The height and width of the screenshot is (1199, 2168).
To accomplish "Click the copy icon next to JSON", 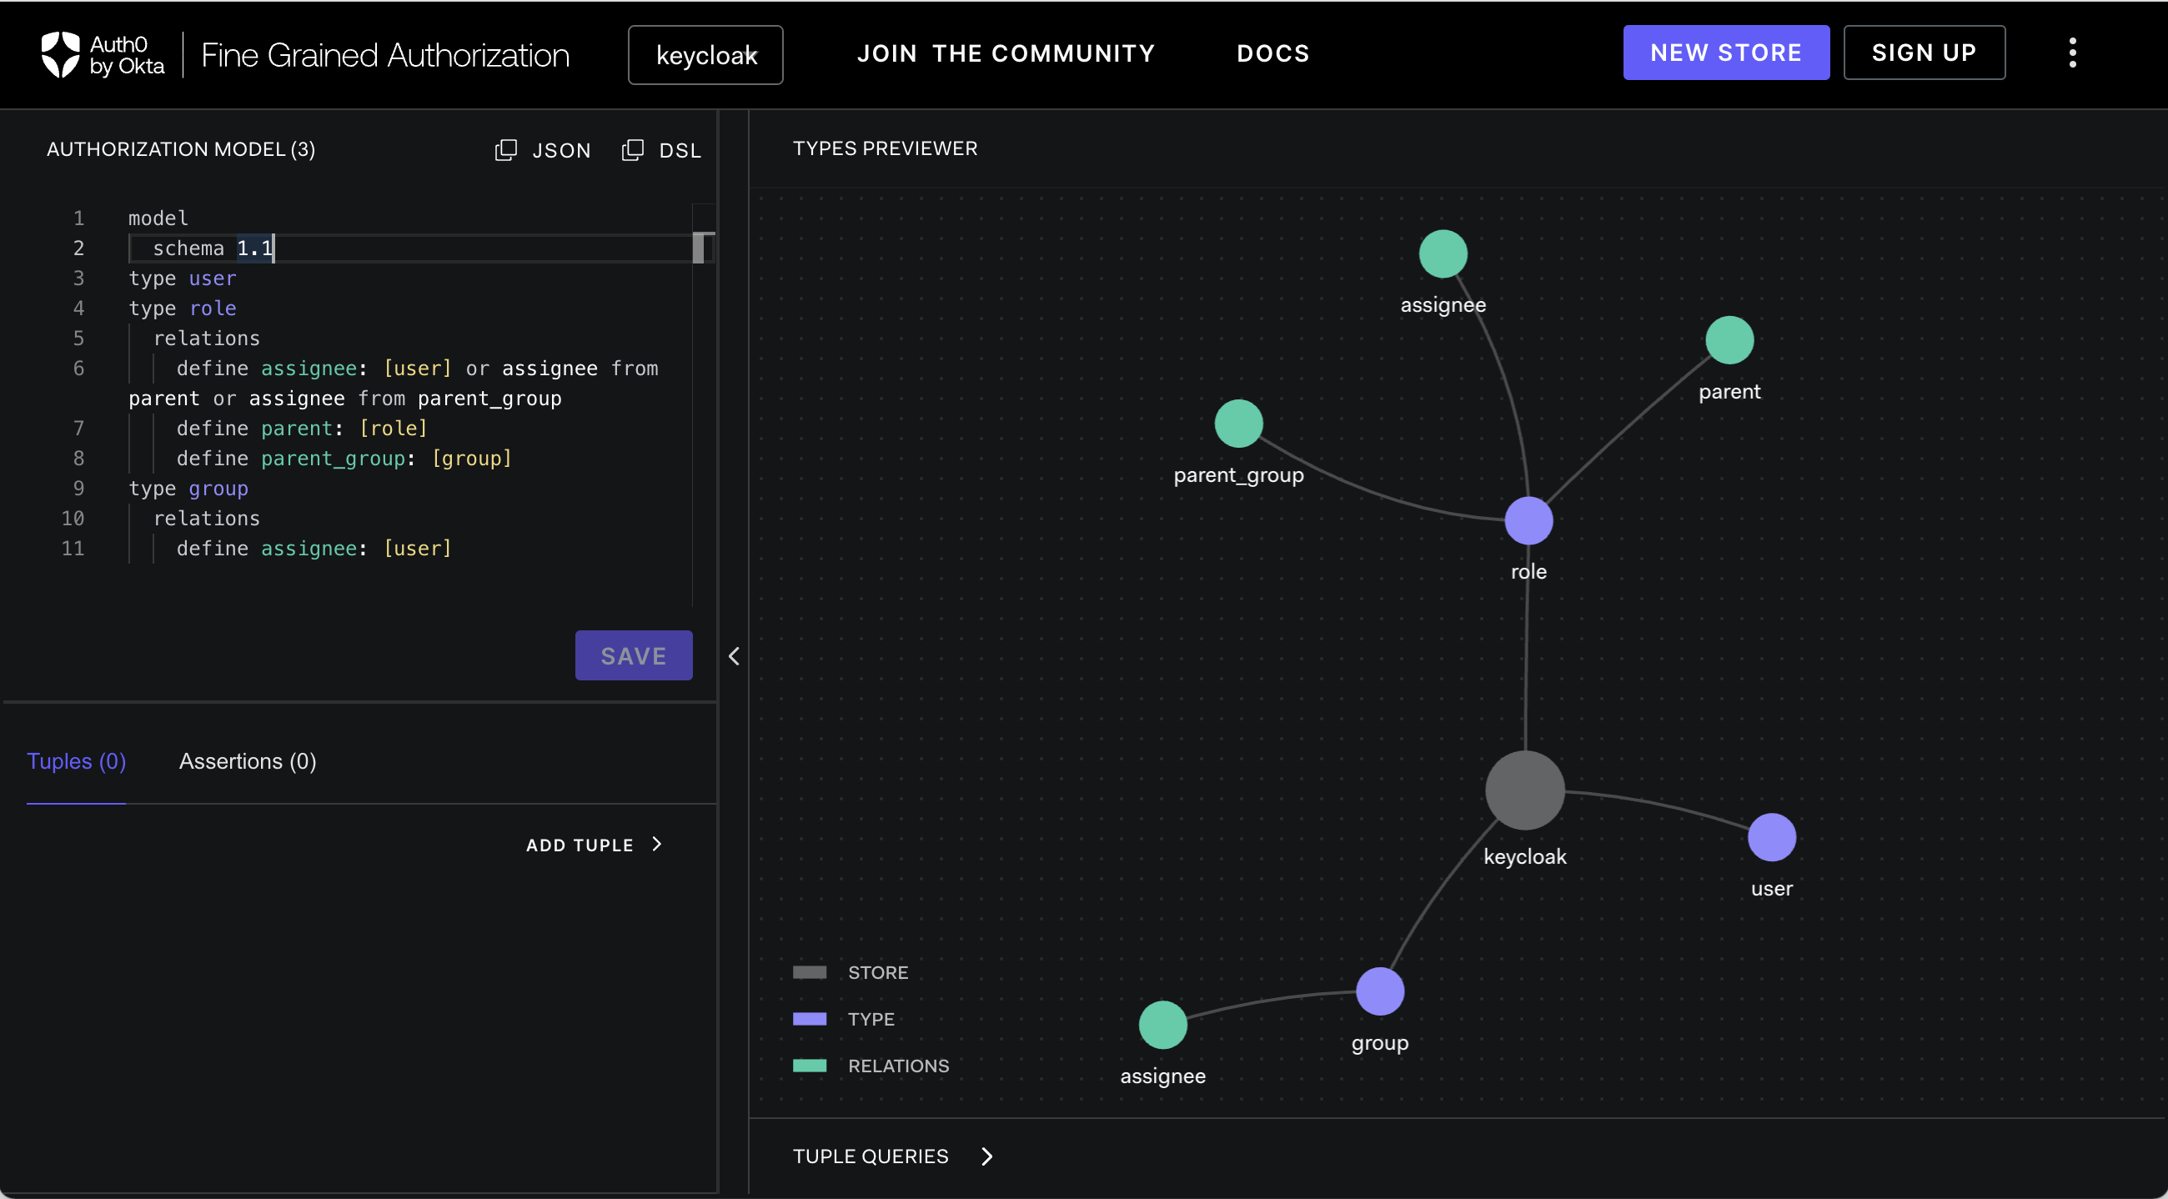I will pos(505,150).
